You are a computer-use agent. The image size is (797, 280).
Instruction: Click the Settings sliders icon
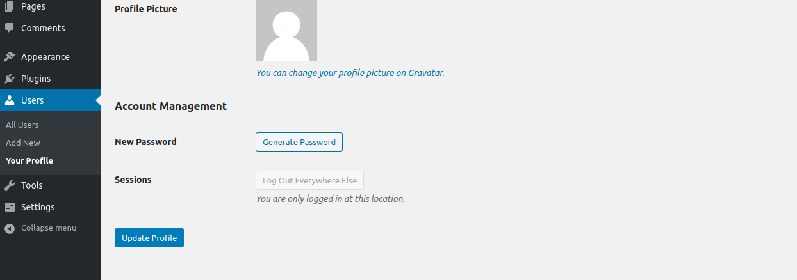10,207
